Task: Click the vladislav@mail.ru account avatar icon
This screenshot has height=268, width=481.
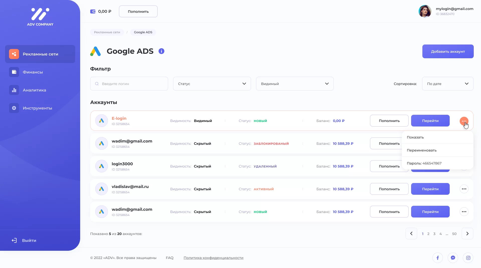Action: [x=101, y=189]
